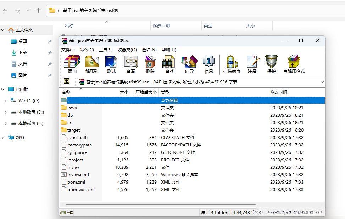This screenshot has width=345, height=219.
Task: Select the mvnw.cmd script file icon
Action: pyautogui.click(x=63, y=174)
